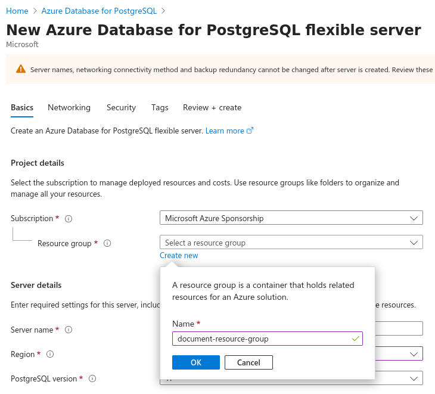Viewport: 435px width, 394px height.
Task: Click the Server details heading
Action: [36, 285]
